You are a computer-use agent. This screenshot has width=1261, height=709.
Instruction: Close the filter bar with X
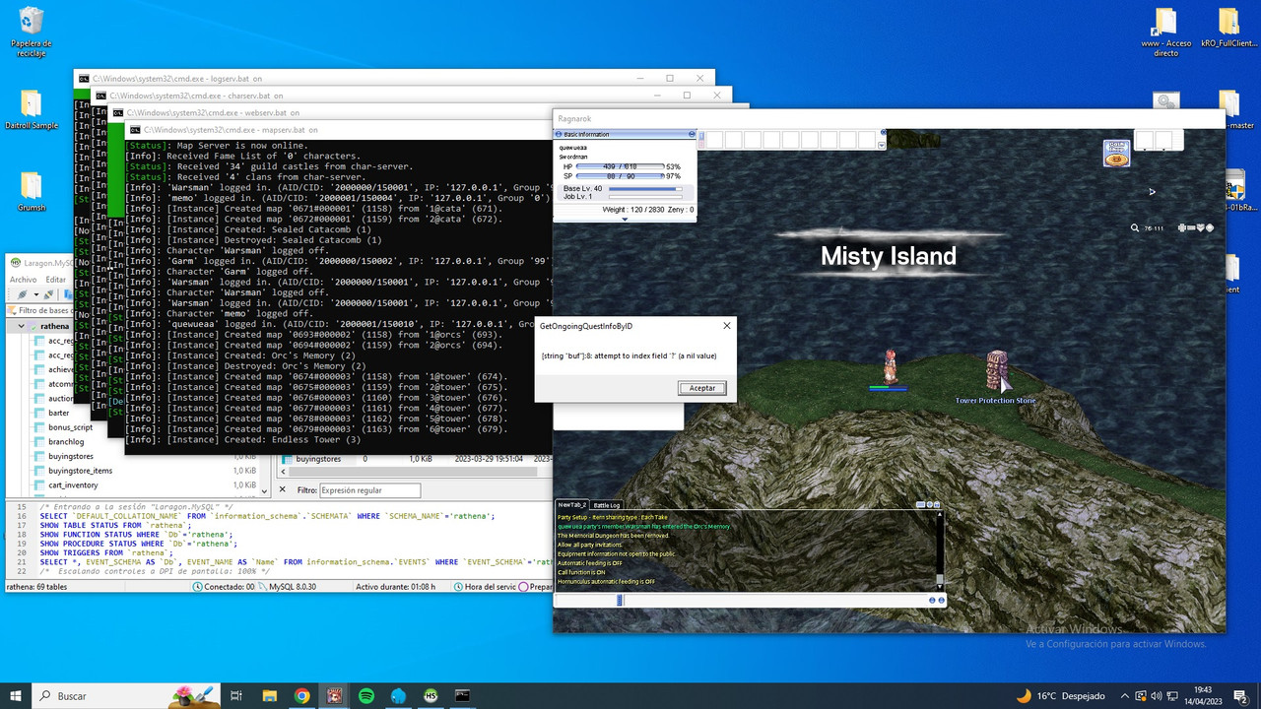coord(283,489)
